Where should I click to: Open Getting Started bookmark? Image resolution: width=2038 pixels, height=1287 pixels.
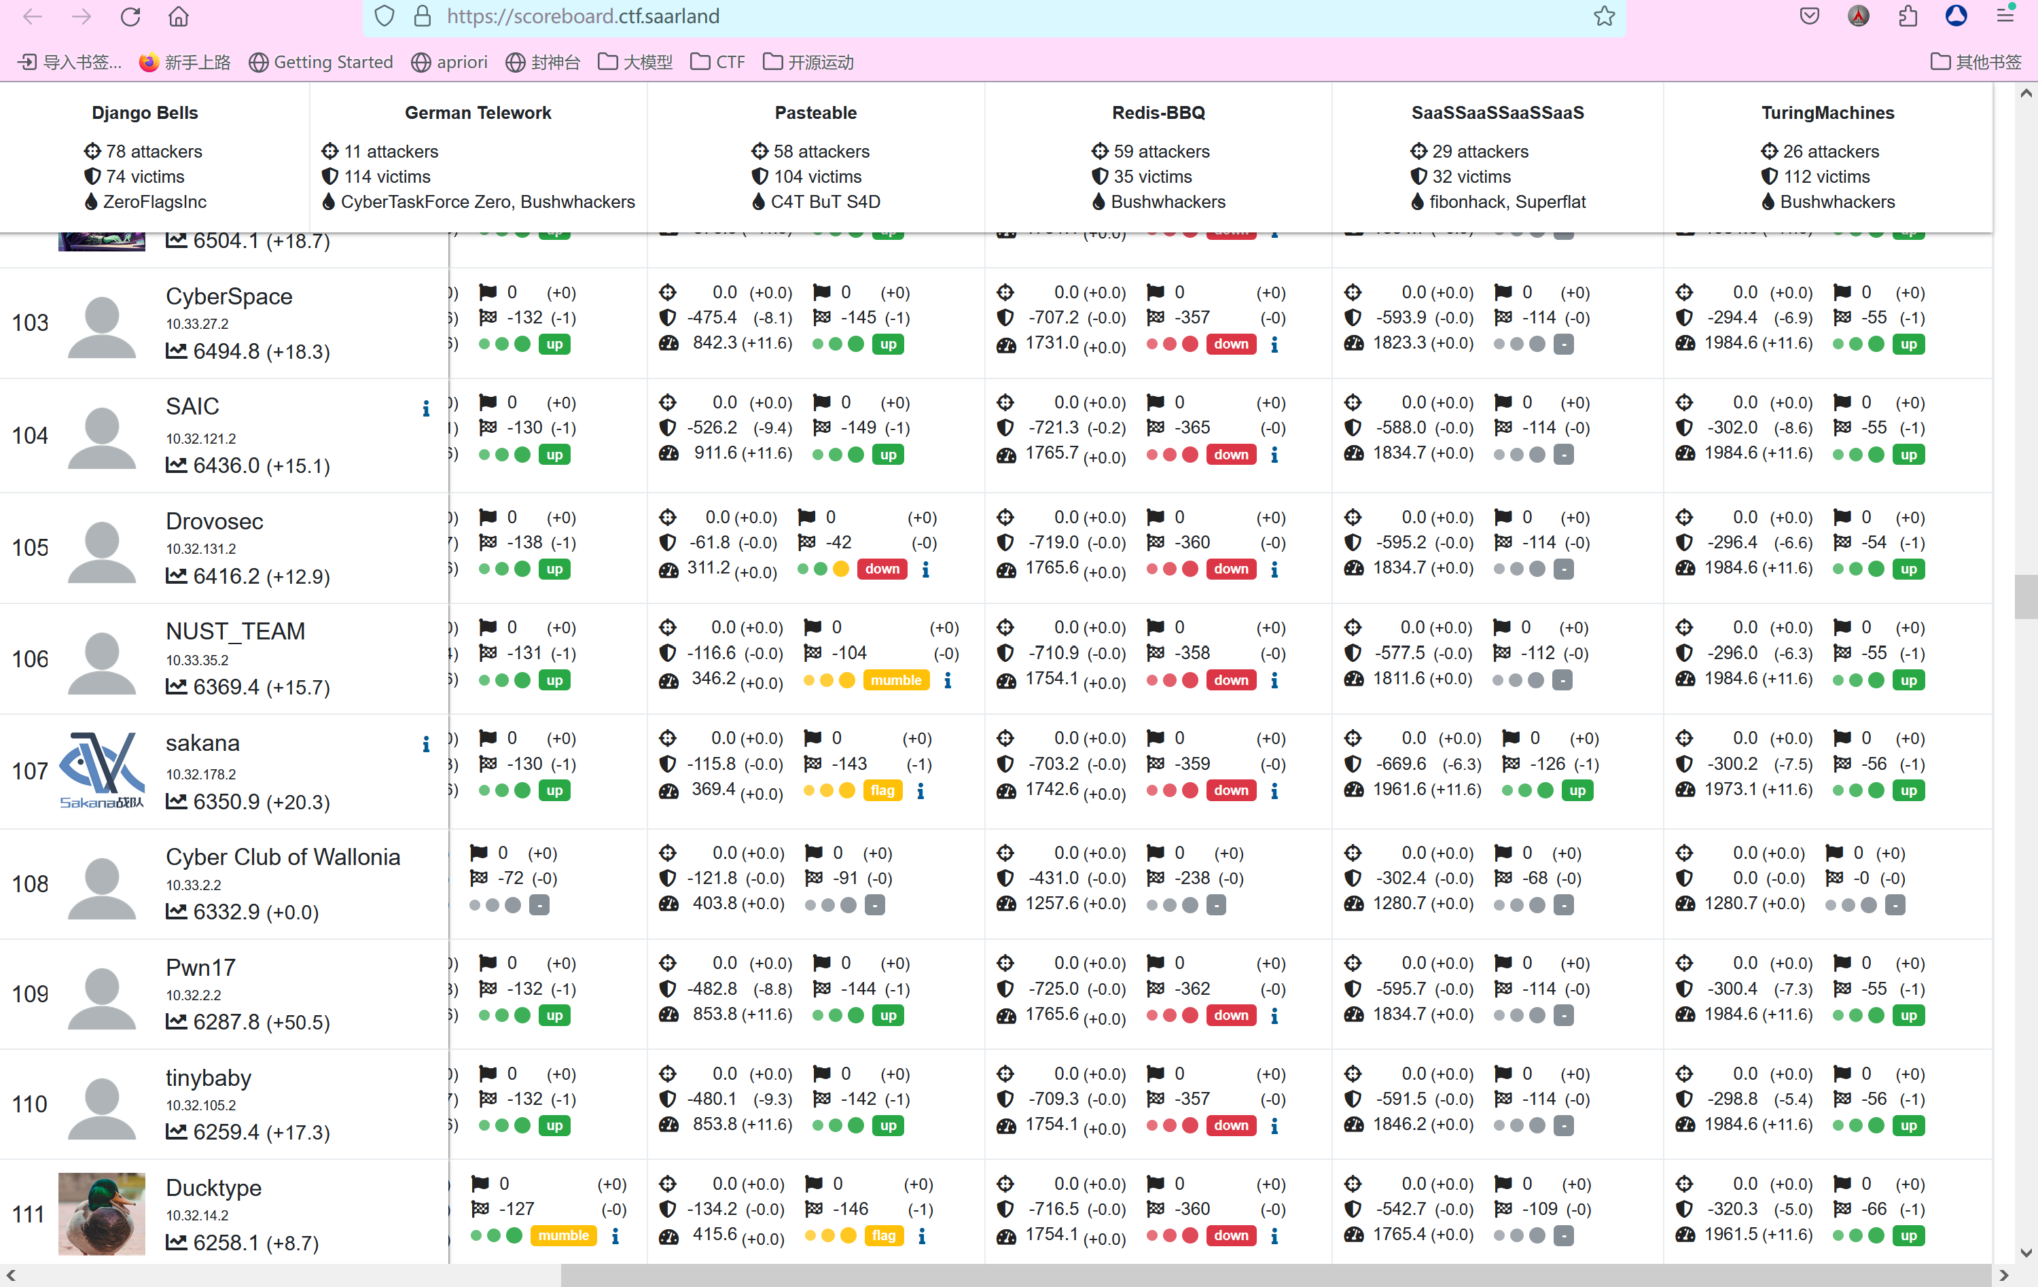click(321, 62)
